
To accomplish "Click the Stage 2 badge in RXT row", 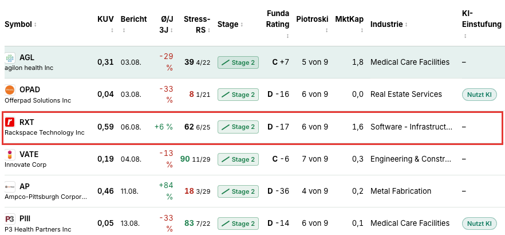I will [x=238, y=127].
